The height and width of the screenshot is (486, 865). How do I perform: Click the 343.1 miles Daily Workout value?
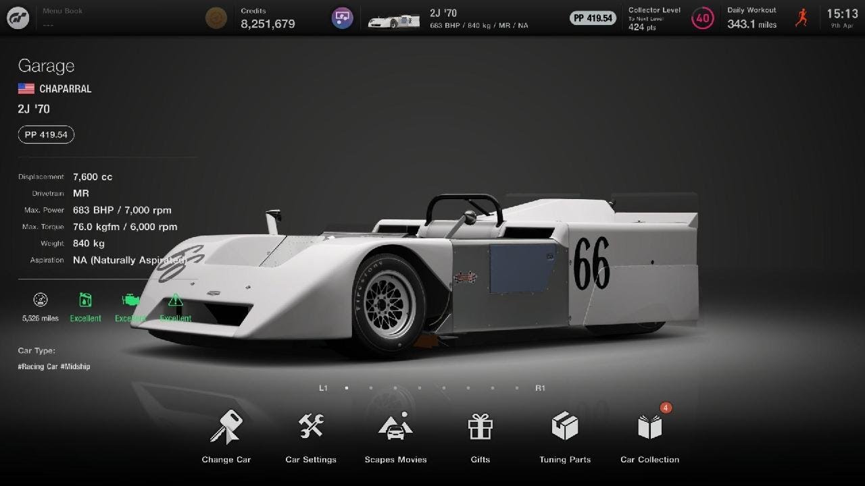[x=752, y=24]
